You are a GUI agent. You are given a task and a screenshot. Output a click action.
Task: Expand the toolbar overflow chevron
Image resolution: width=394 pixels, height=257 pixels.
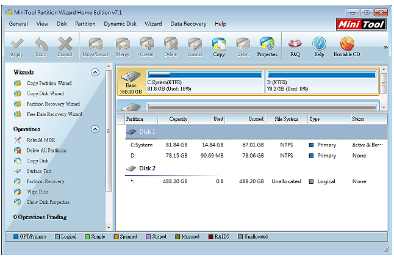[x=385, y=47]
